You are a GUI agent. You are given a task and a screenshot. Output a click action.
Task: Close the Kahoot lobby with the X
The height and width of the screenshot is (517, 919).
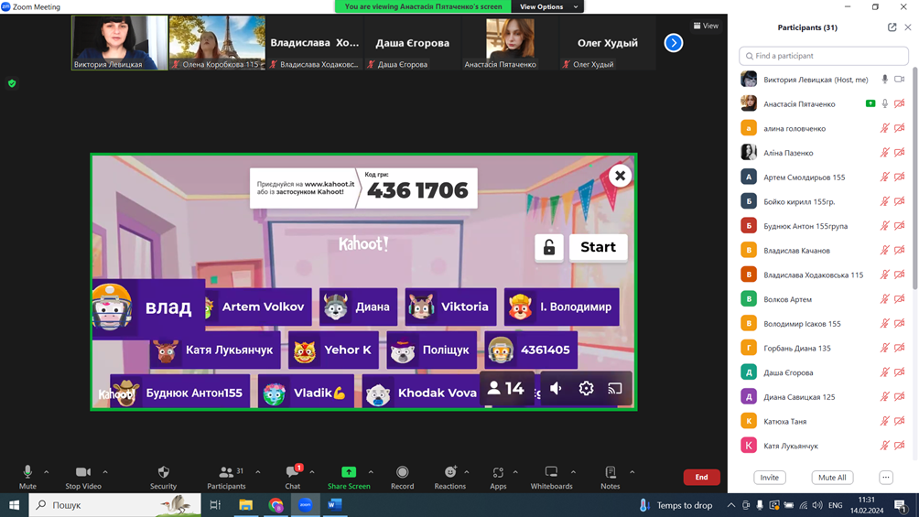point(620,176)
